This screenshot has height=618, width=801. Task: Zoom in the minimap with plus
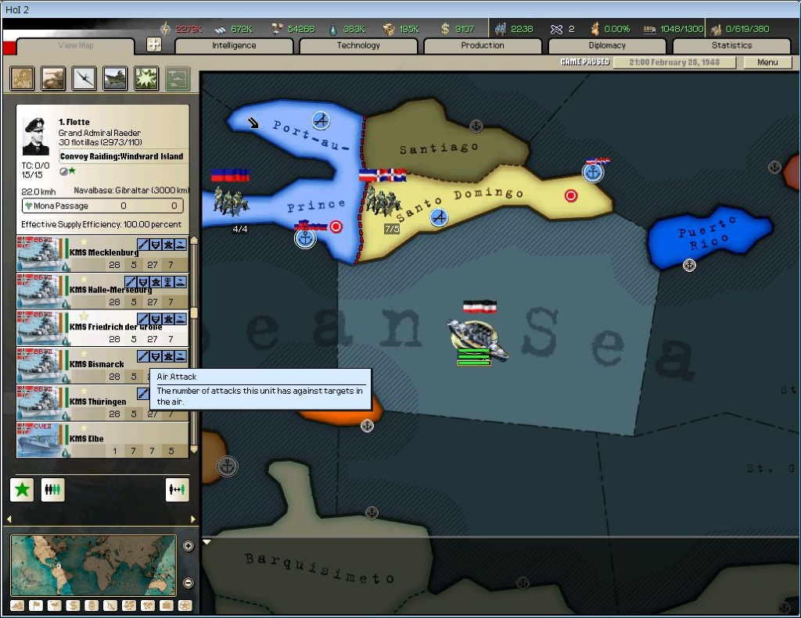[x=189, y=546]
